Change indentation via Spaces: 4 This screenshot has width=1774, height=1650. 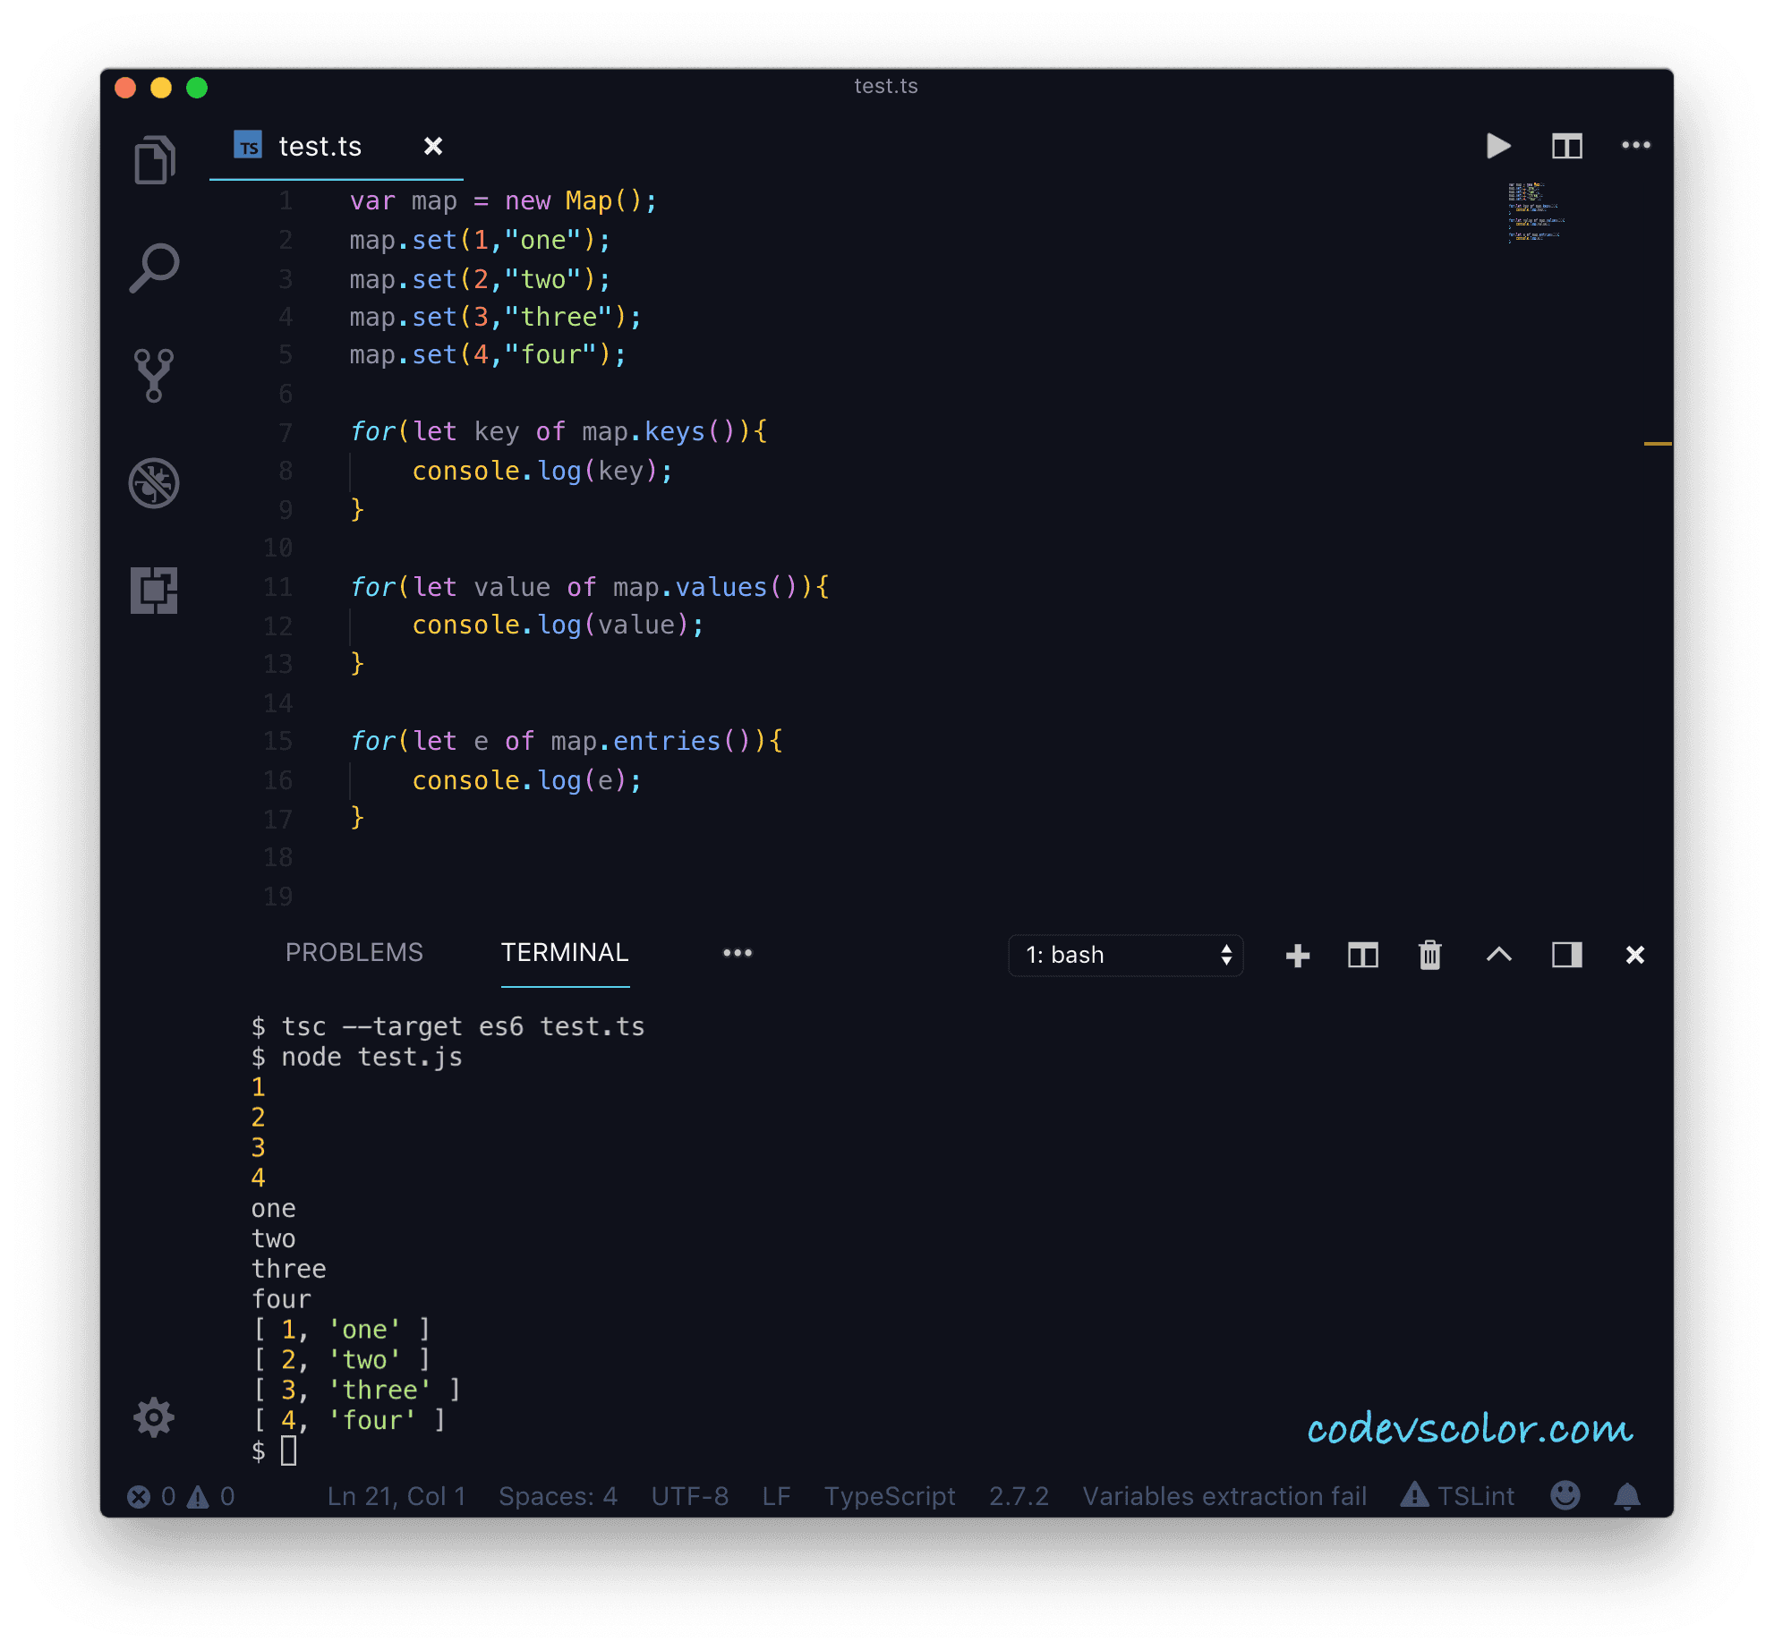click(x=558, y=1496)
